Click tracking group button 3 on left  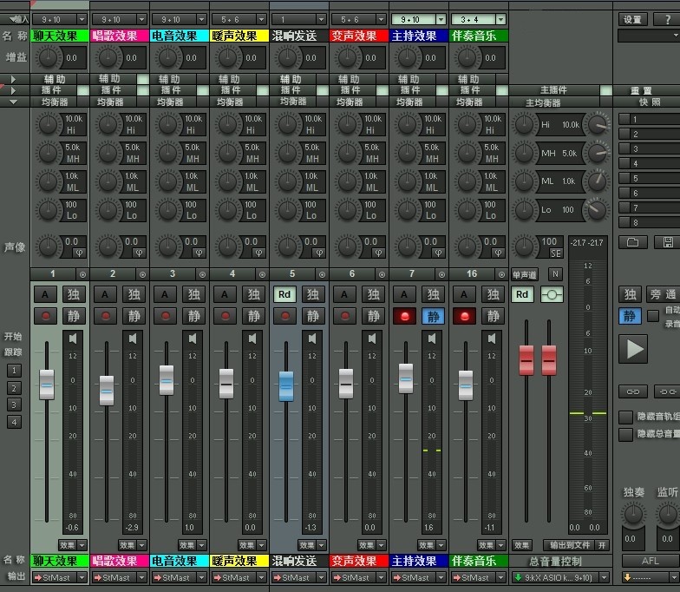14,405
